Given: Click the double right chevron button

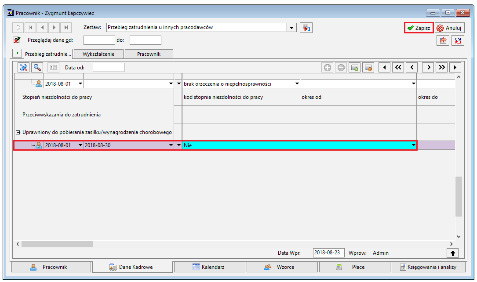Looking at the screenshot, I should point(442,68).
